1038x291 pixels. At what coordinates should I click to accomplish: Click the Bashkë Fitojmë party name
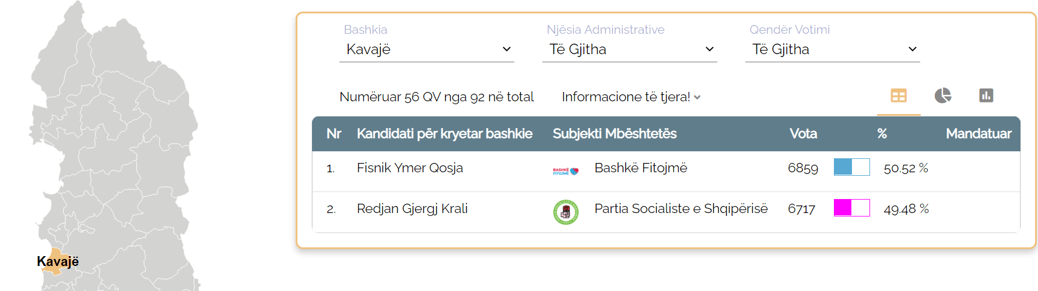tap(641, 168)
